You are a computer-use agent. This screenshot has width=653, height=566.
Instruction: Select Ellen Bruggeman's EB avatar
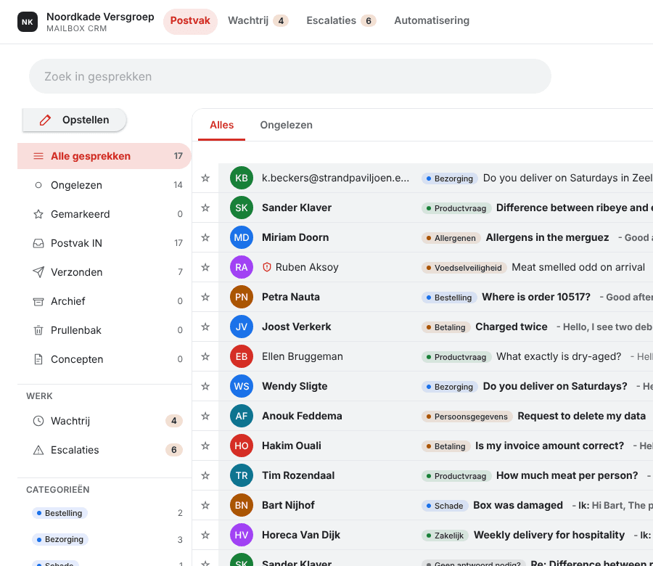click(242, 356)
